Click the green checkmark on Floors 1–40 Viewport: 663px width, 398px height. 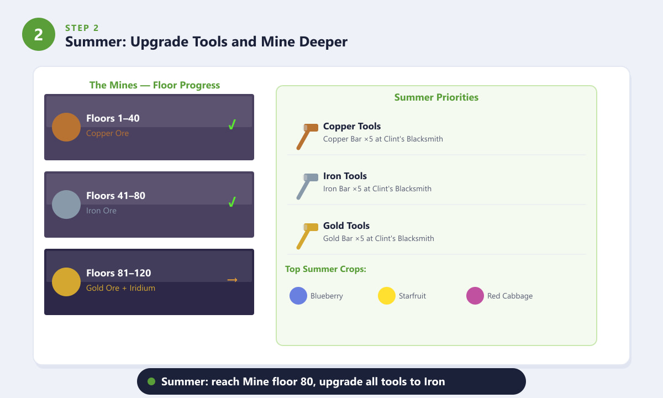232,125
